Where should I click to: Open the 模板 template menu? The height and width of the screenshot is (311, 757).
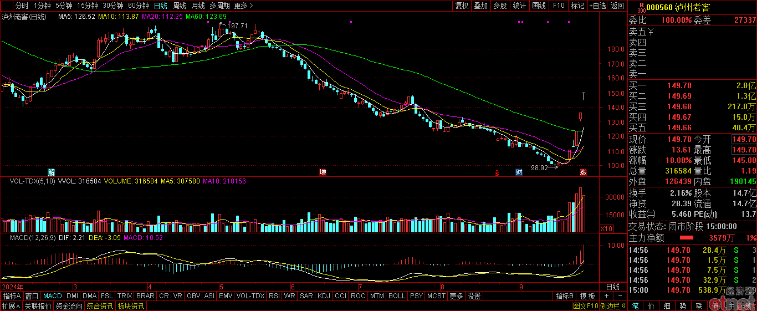pyautogui.click(x=588, y=296)
